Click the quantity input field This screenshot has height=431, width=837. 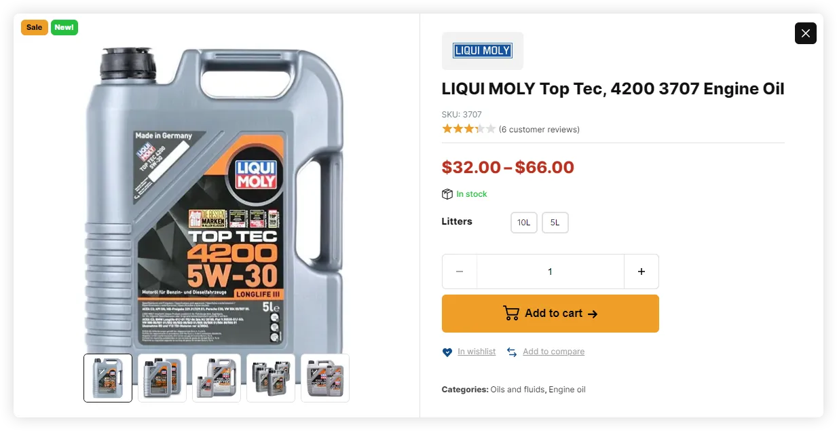[x=550, y=271]
